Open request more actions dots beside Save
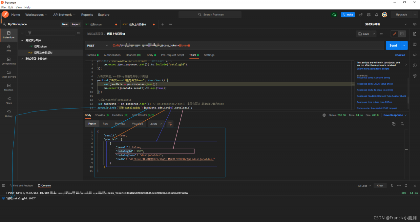The image size is (420, 222). (382, 34)
